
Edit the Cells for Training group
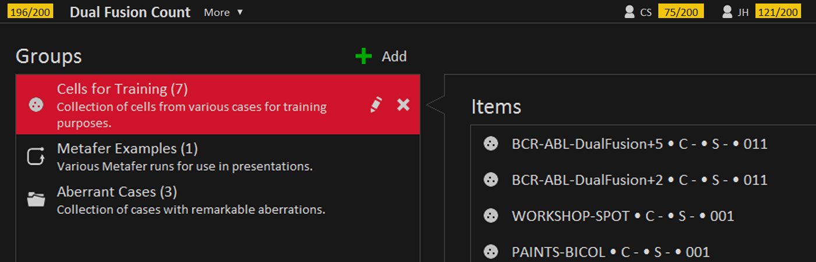coord(377,105)
